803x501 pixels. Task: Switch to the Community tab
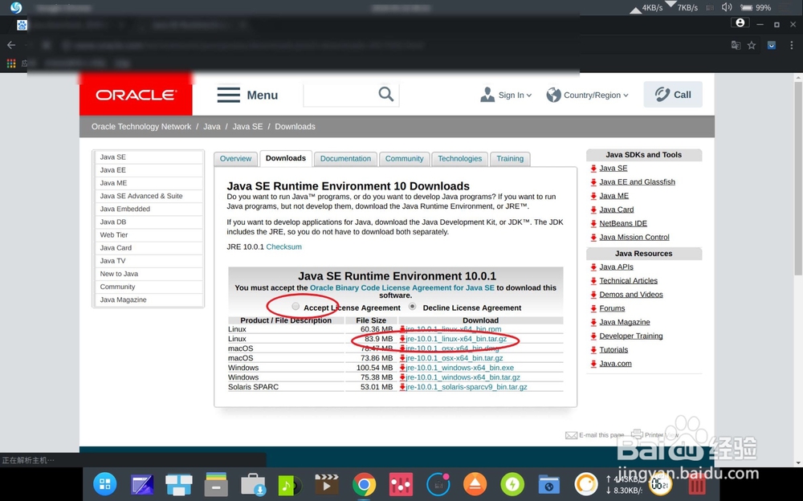(x=405, y=159)
